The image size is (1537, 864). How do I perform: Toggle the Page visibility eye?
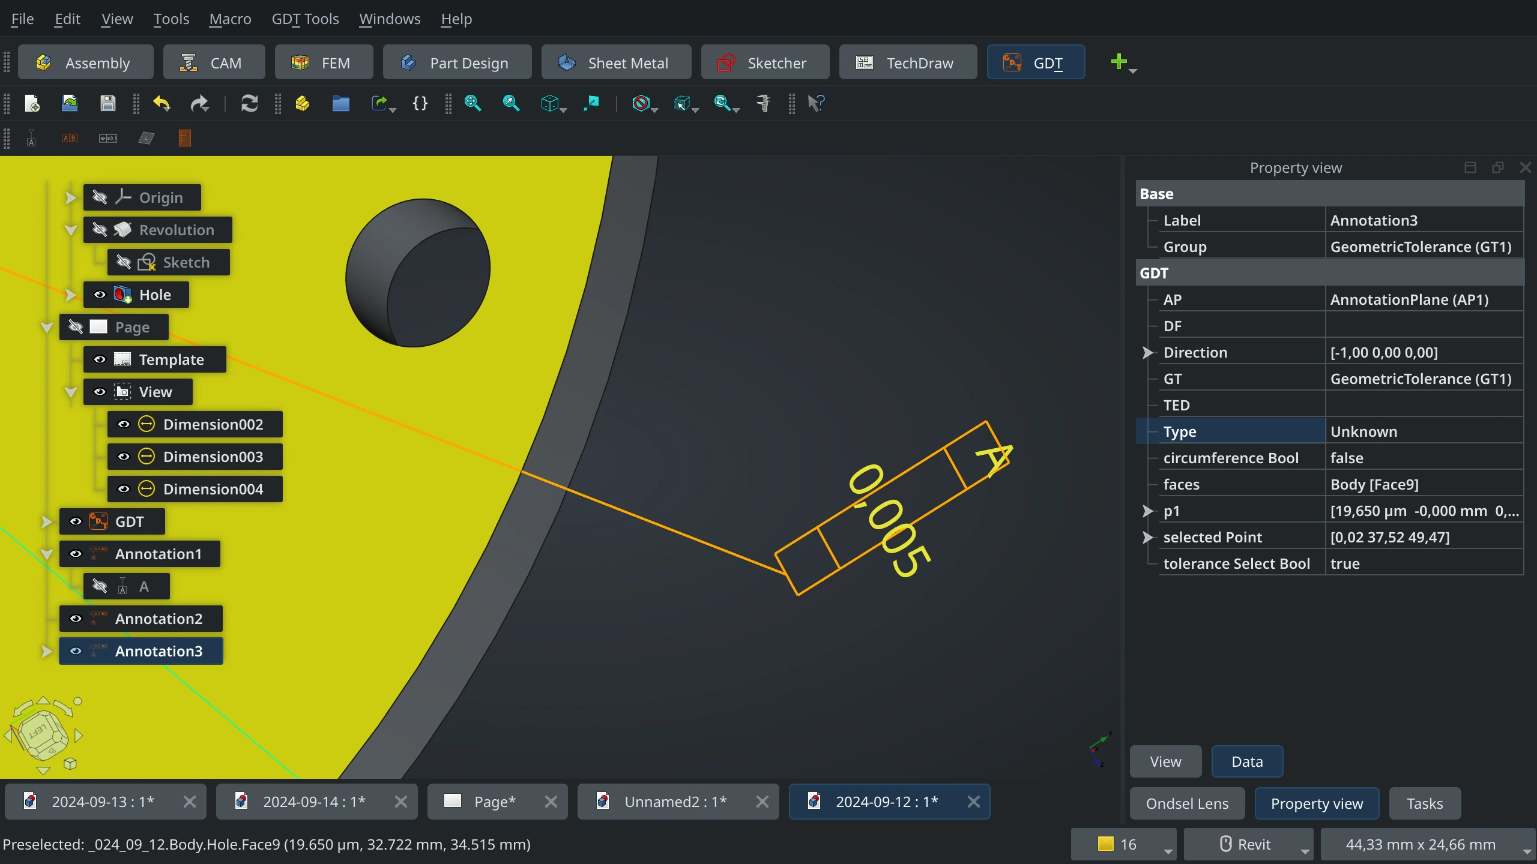point(76,327)
